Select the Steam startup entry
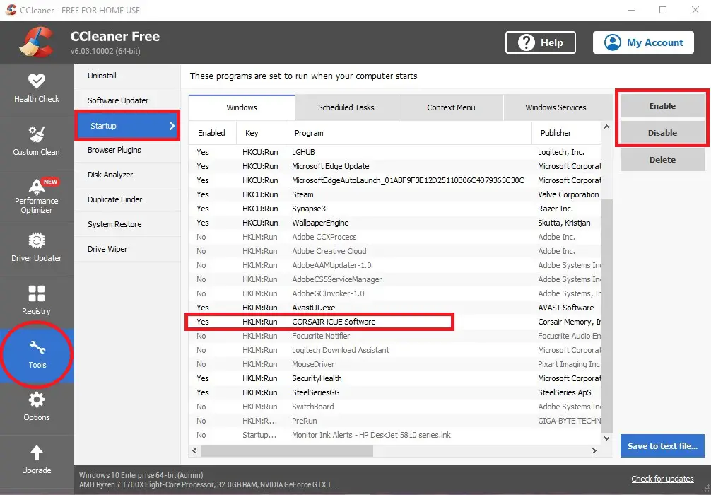The height and width of the screenshot is (495, 711). pyautogui.click(x=395, y=194)
